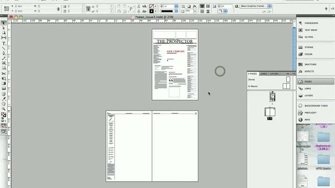335x188 pixels.
Task: Select the Gap tool
Action: (x=4, y=38)
